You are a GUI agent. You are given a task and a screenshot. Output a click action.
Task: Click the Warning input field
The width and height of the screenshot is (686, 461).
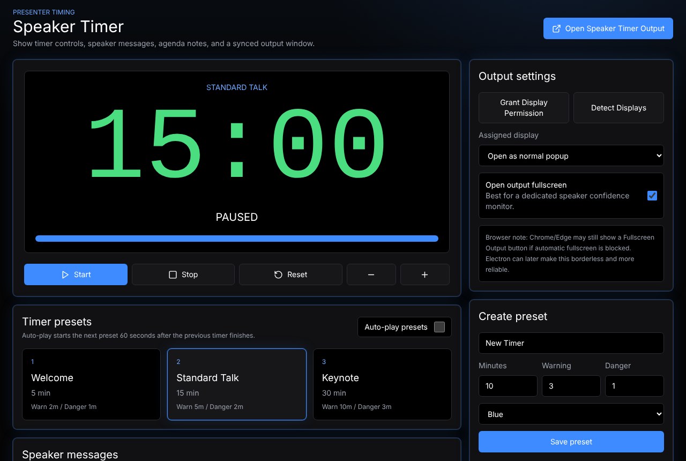click(571, 386)
